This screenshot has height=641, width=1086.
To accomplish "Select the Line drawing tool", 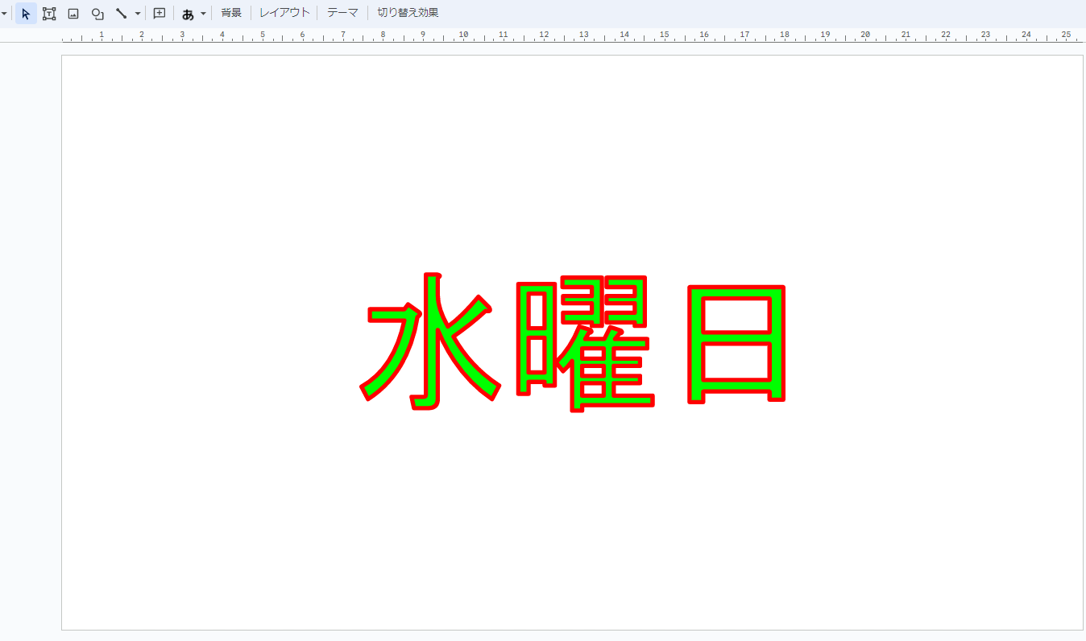I will pyautogui.click(x=122, y=14).
